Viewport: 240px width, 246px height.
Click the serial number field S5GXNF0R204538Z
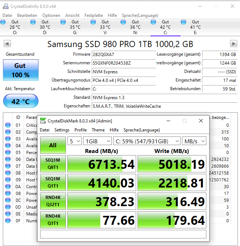point(124,63)
